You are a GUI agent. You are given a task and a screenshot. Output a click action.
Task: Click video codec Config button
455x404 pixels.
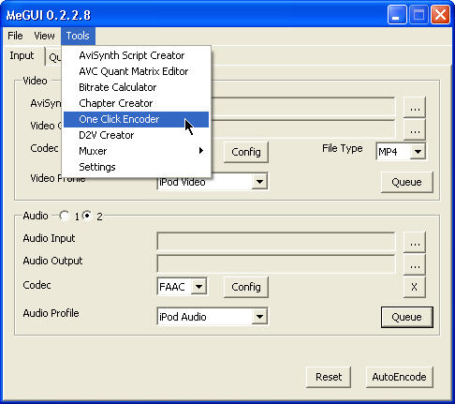(x=246, y=152)
